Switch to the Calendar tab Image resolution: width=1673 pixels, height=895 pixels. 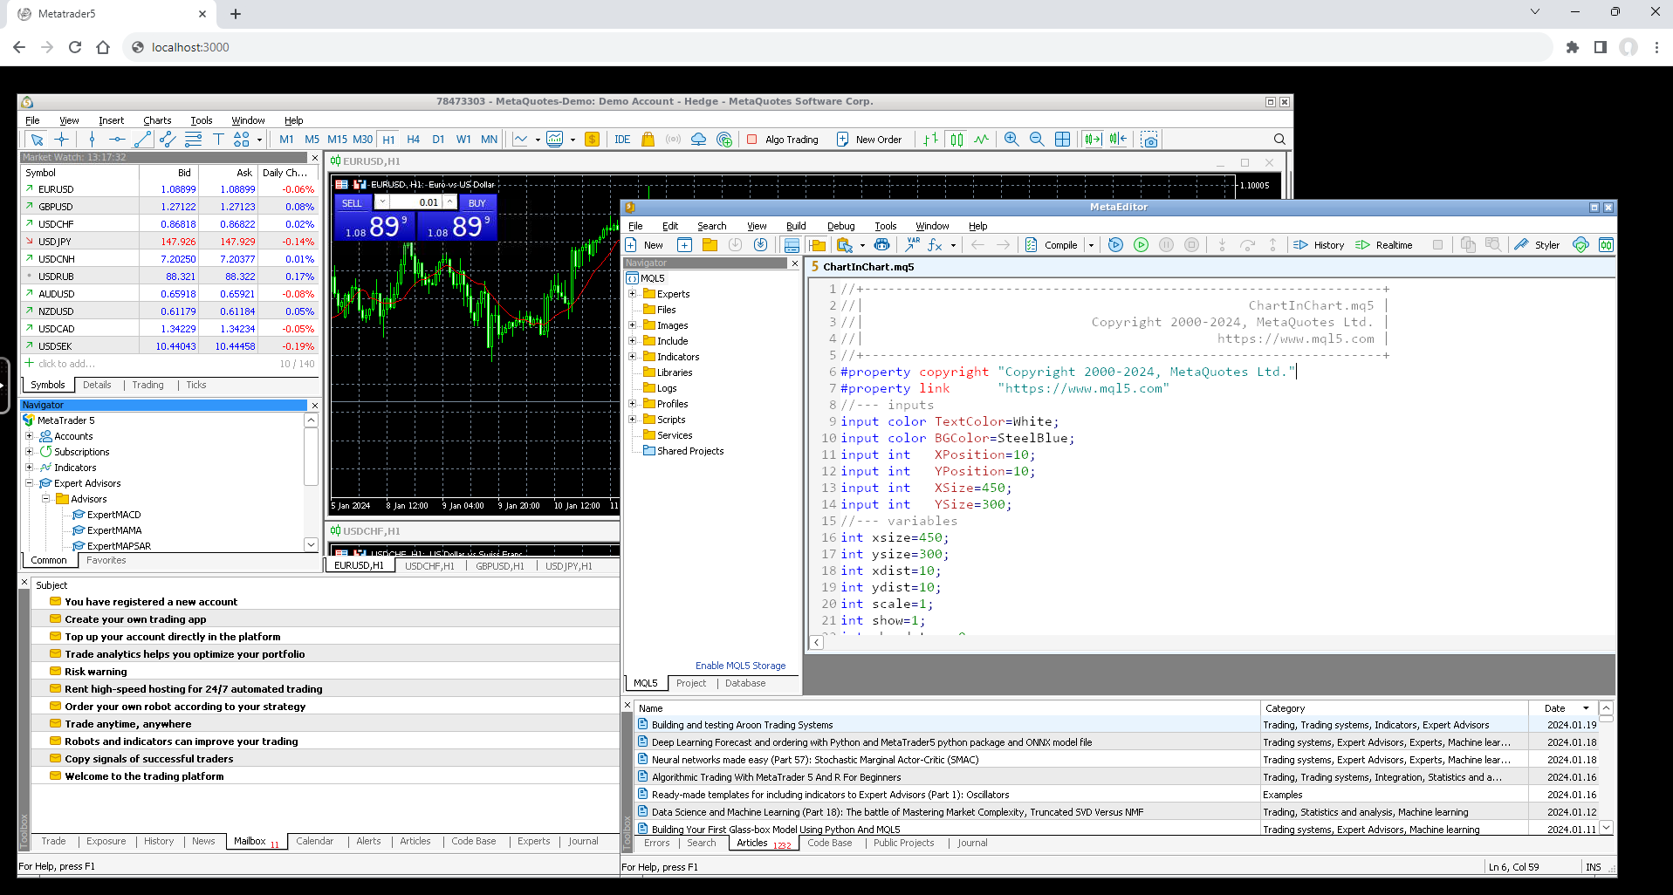(x=314, y=842)
